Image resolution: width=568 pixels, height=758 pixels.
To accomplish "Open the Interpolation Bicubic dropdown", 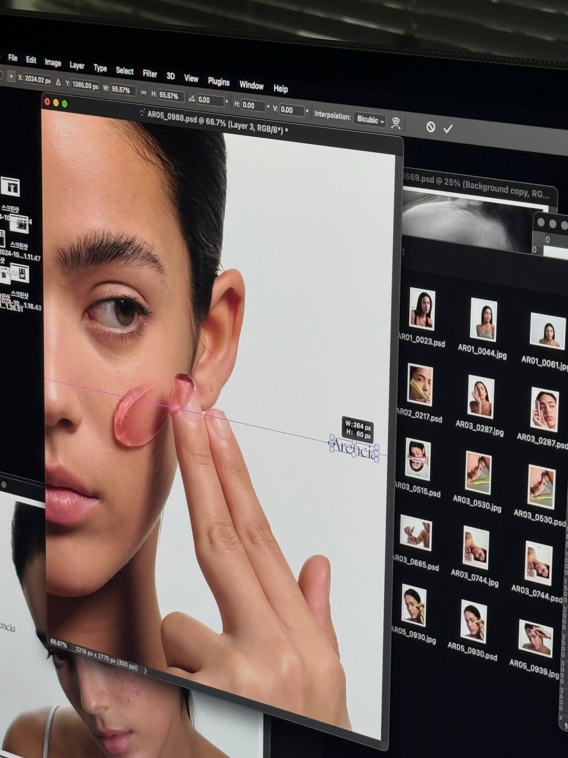I will [x=370, y=120].
